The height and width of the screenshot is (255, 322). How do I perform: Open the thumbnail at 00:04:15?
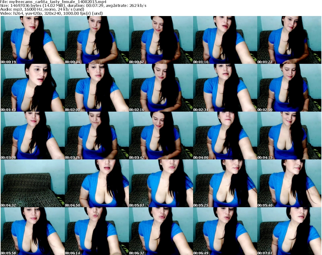[x=289, y=136]
